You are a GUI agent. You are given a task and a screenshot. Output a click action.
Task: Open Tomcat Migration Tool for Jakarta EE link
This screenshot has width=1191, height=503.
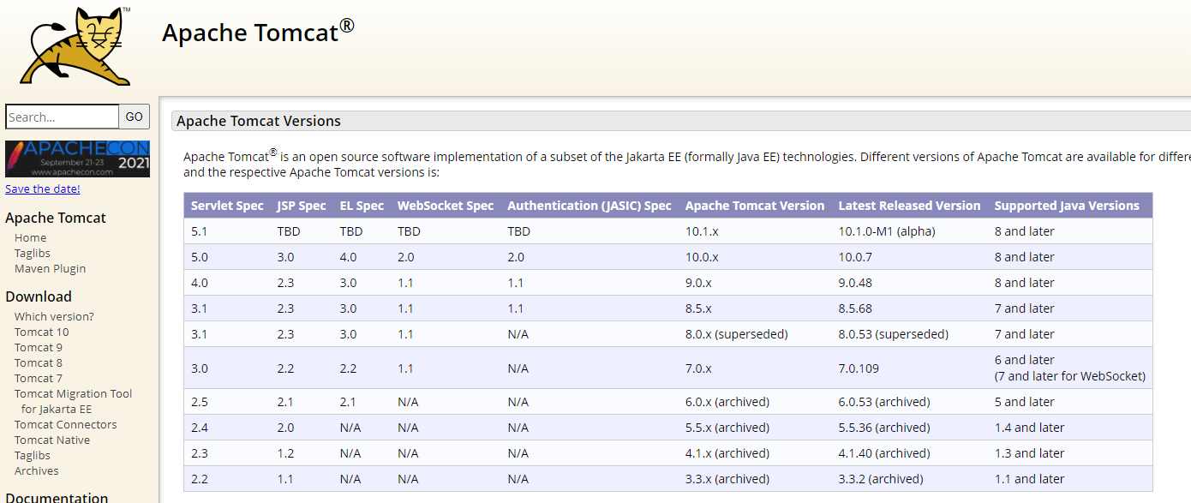74,401
